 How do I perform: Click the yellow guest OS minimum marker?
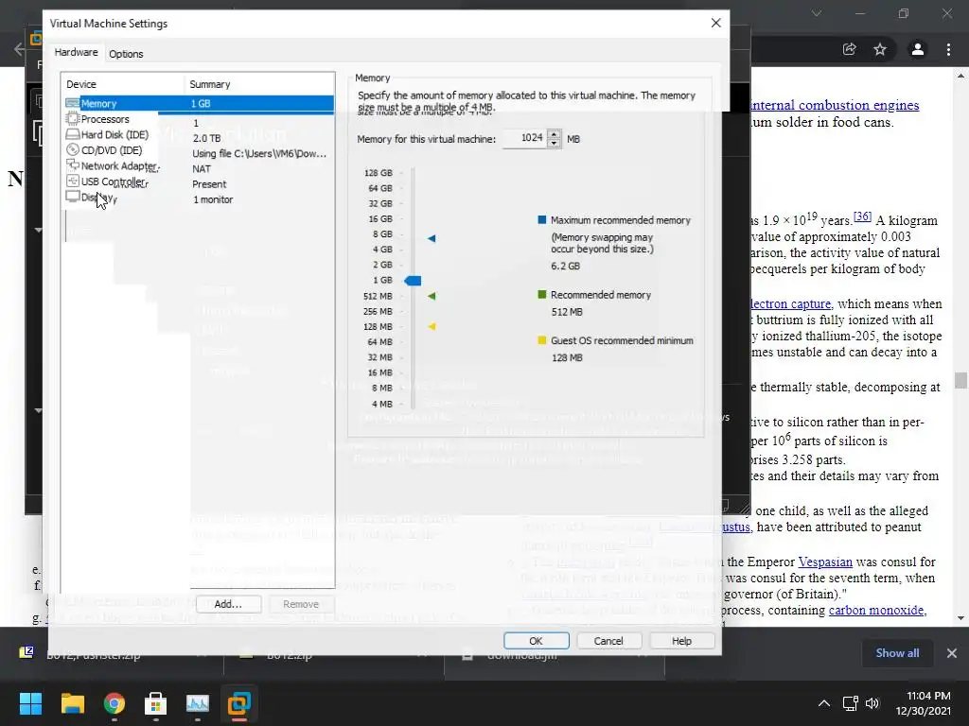[432, 326]
